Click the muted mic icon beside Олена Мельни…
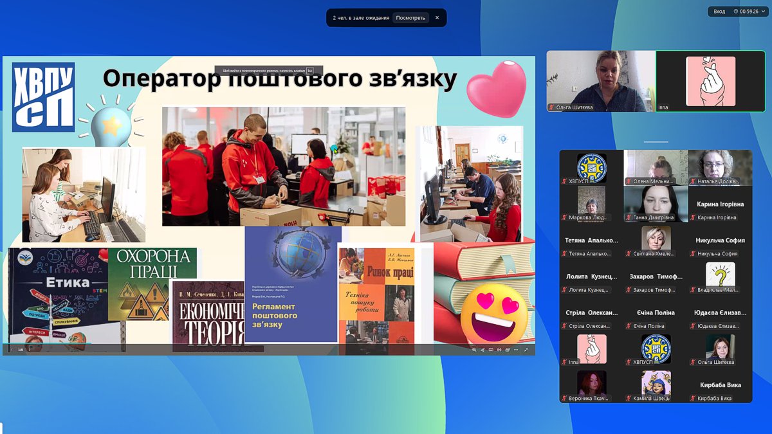 [x=629, y=181]
